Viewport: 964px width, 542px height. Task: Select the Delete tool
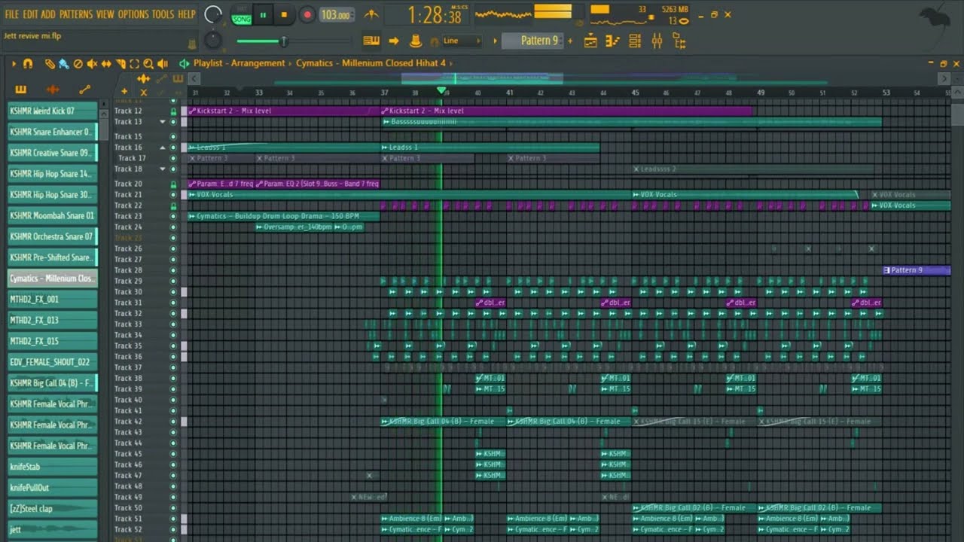coord(78,64)
